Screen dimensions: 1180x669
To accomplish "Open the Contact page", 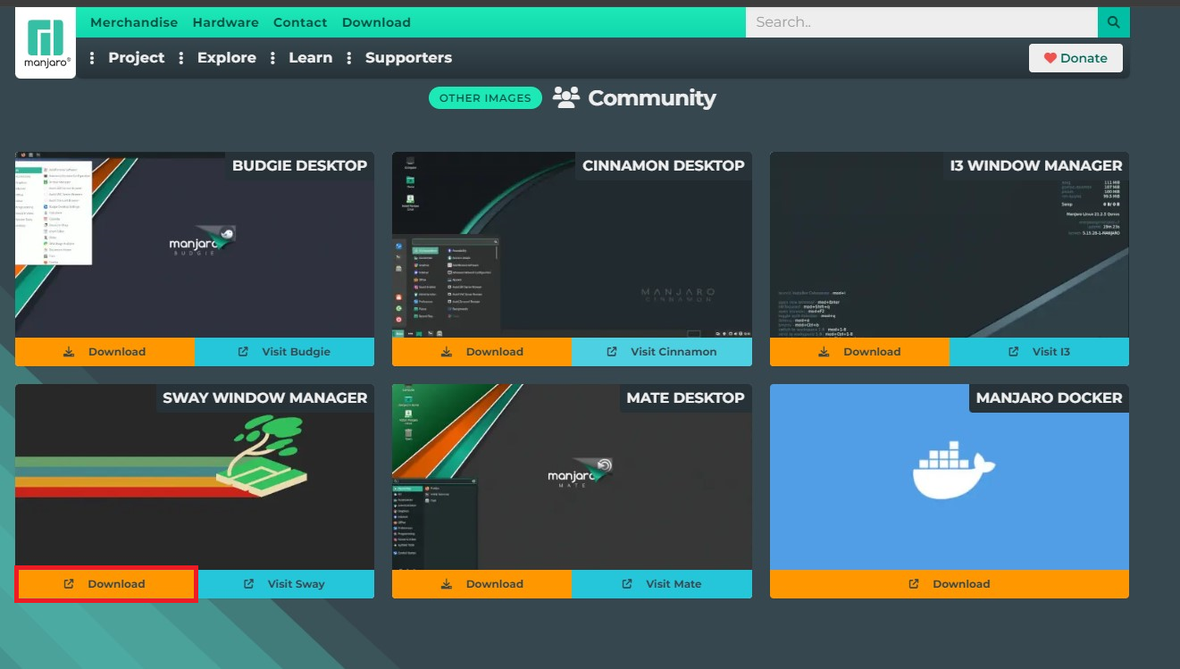I will click(300, 22).
